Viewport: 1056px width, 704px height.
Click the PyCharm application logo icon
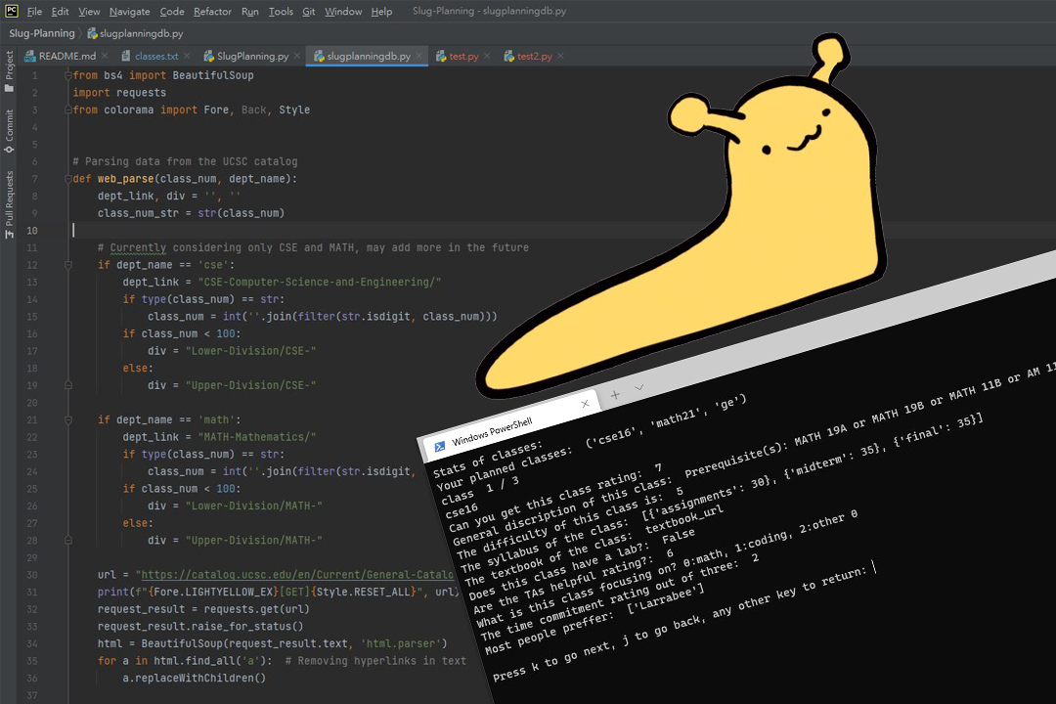click(12, 11)
